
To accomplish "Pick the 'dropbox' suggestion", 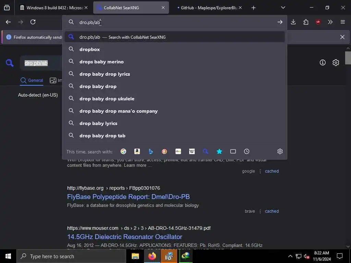I will coord(174,49).
